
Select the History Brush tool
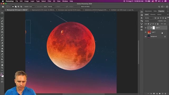tap(2, 40)
